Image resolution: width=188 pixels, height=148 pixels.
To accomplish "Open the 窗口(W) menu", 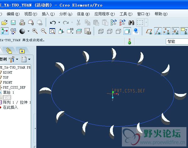I will pyautogui.click(x=144, y=14).
